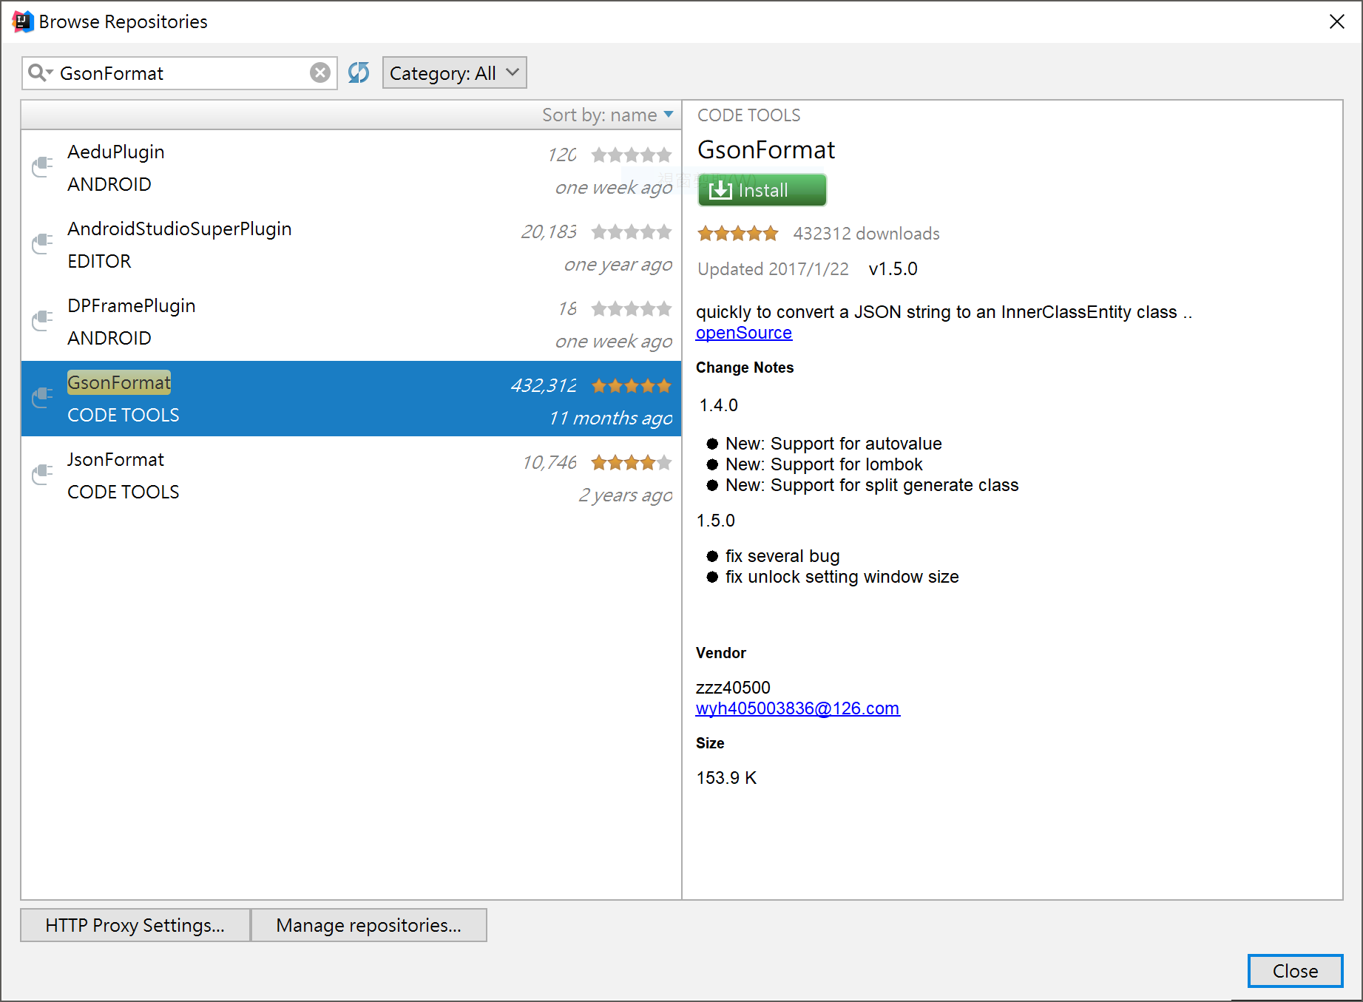Click the GsonFormat heading in details
This screenshot has height=1002, width=1363.
point(766,150)
